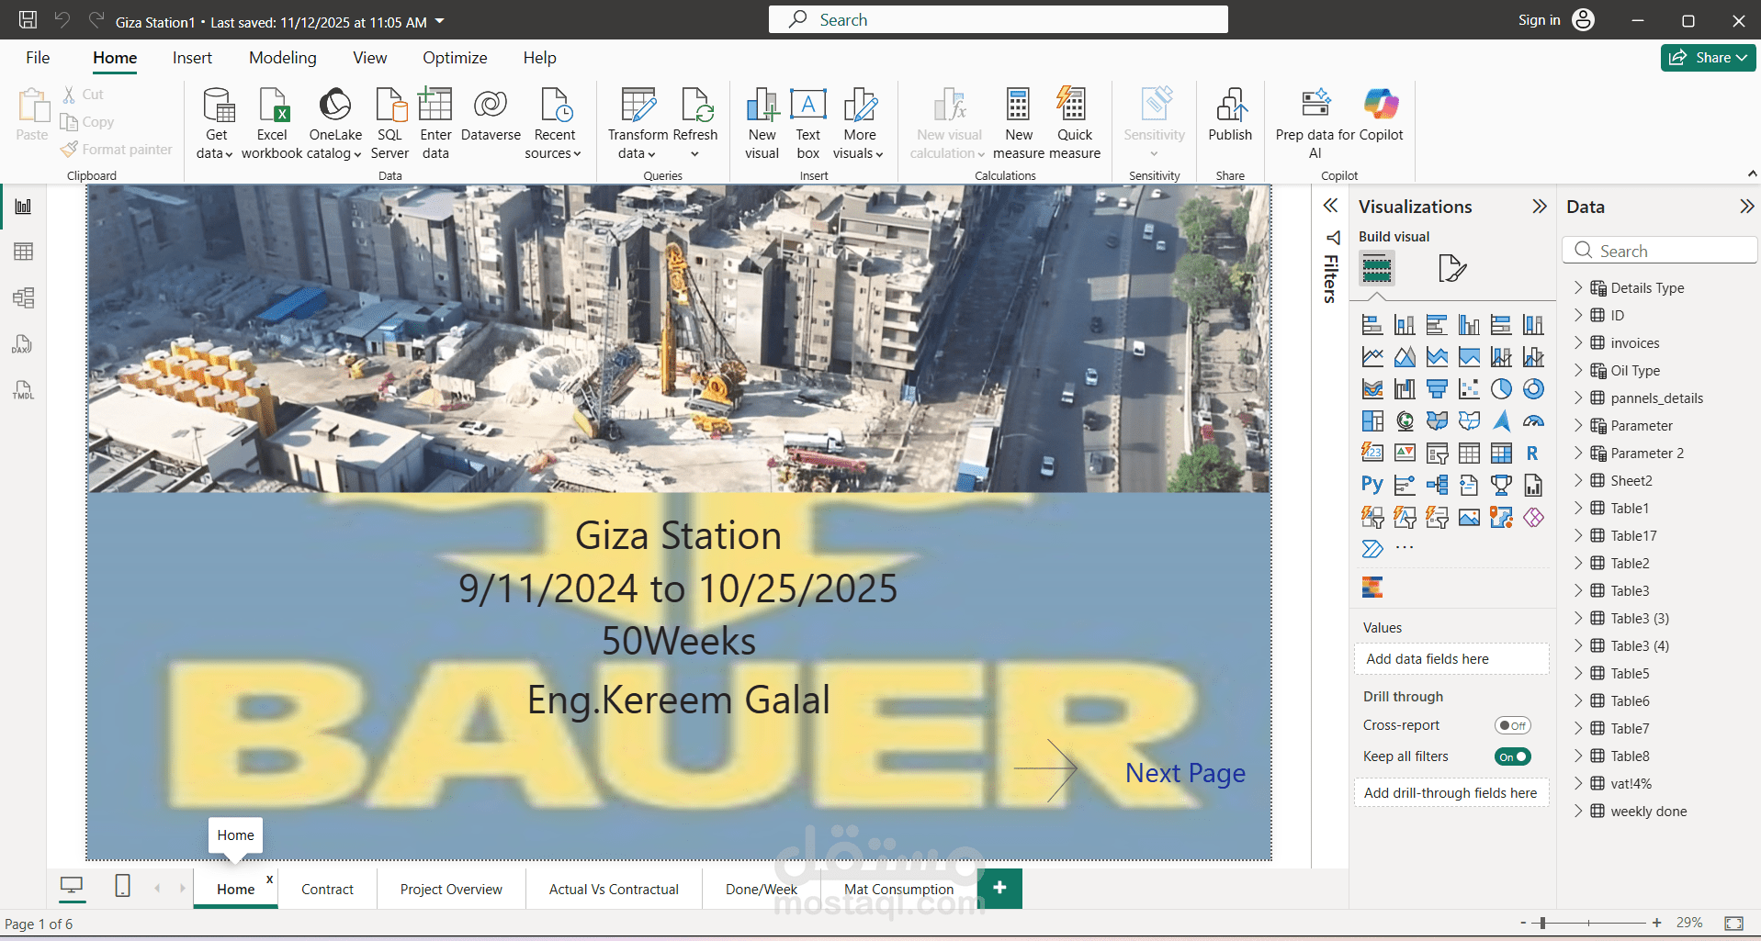The width and height of the screenshot is (1761, 941).
Task: Zoom in with the plus button
Action: (1656, 923)
